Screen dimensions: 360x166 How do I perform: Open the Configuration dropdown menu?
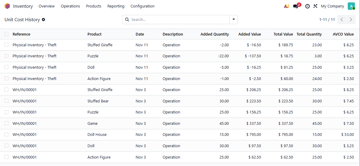[x=143, y=6]
